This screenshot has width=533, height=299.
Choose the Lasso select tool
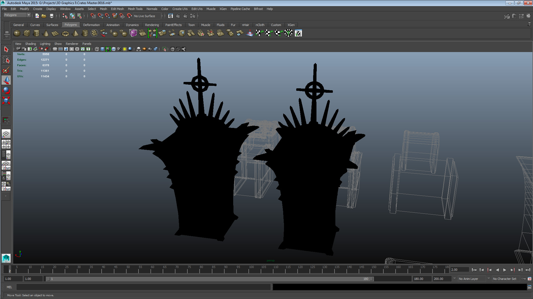6,60
